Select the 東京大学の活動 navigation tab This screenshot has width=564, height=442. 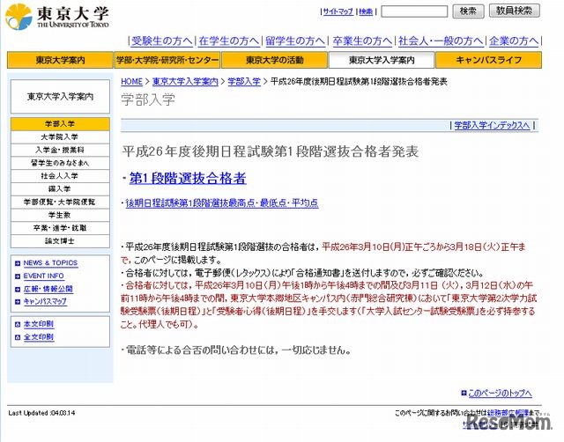point(274,60)
